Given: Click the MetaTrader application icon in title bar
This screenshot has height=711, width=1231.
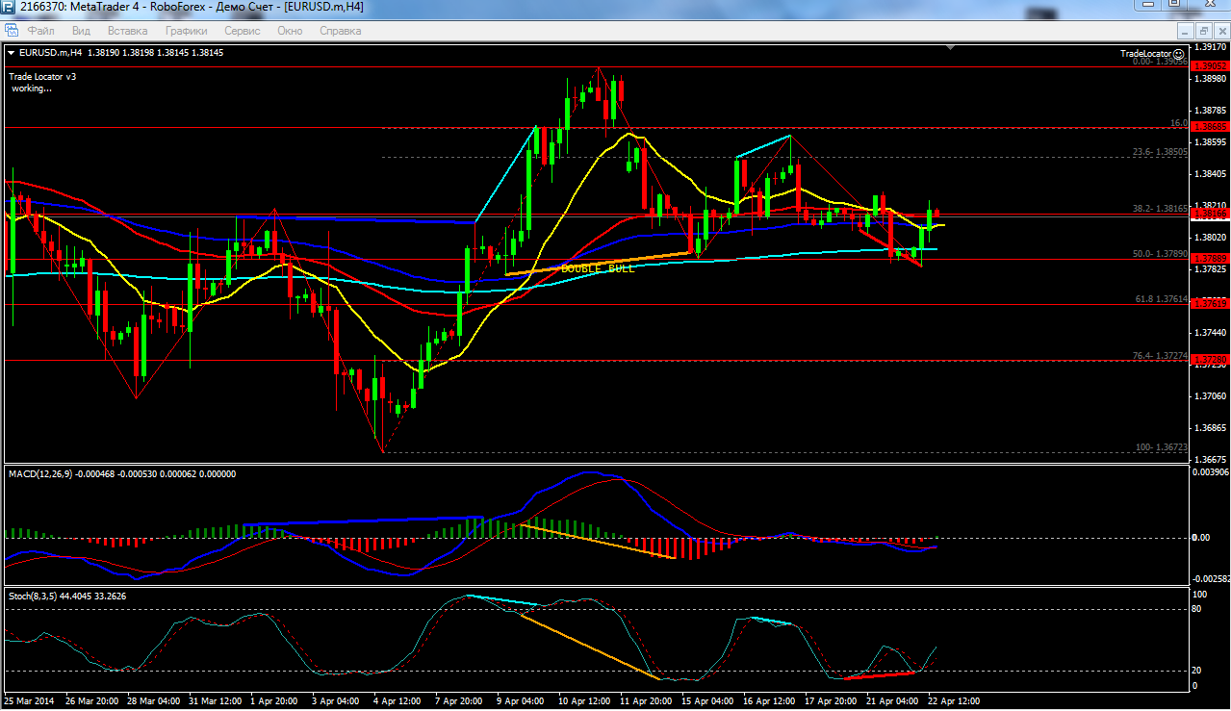Looking at the screenshot, I should [x=8, y=7].
